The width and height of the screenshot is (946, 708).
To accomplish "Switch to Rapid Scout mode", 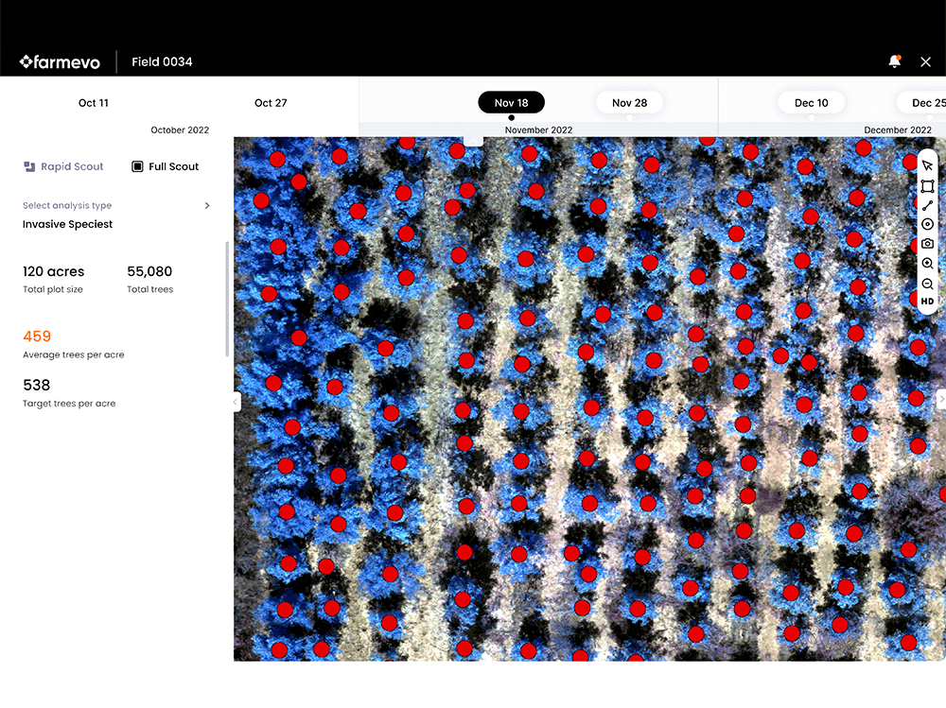I will click(x=63, y=166).
